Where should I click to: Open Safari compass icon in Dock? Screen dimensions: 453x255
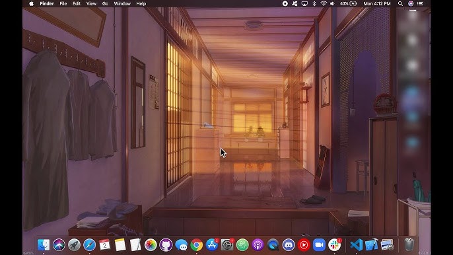pos(90,245)
